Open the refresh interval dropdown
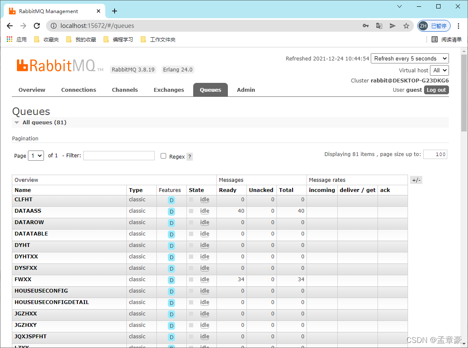The height and width of the screenshot is (348, 468). 409,59
